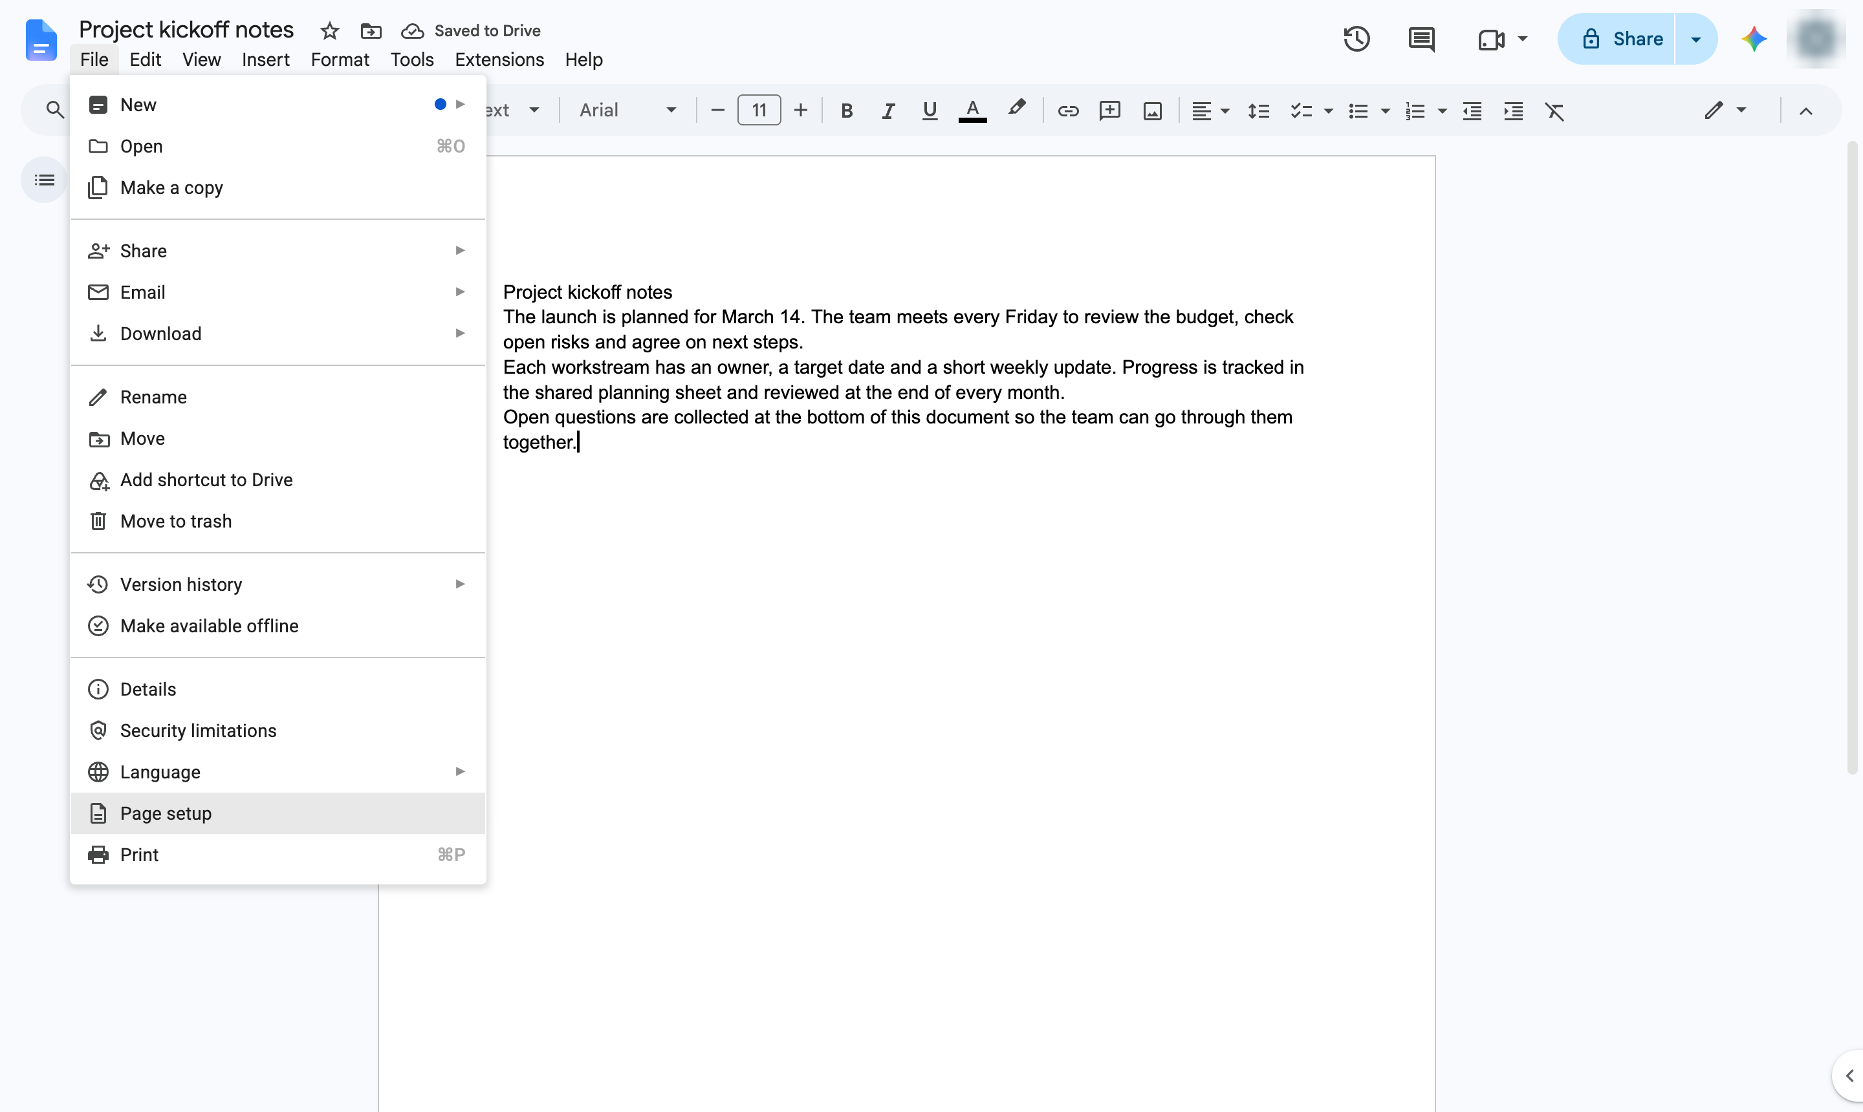Insert an image using toolbar icon
Viewport: 1863px width, 1112px height.
[1152, 111]
